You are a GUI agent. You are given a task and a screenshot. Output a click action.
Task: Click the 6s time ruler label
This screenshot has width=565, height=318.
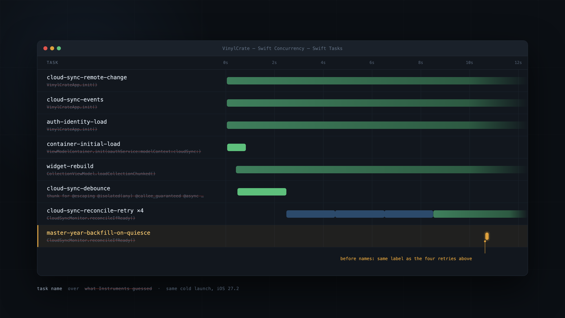[x=372, y=63]
